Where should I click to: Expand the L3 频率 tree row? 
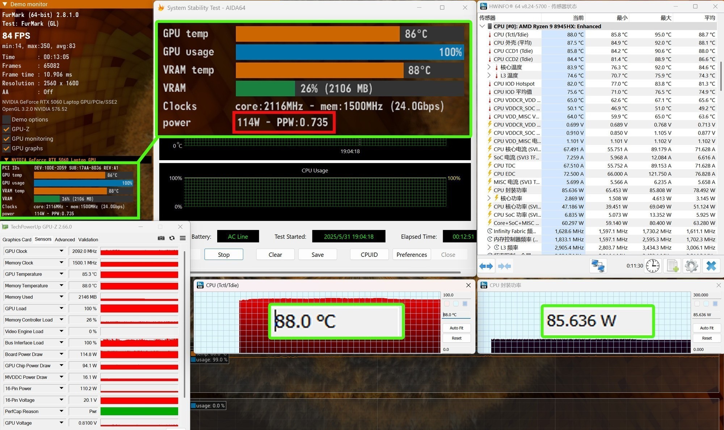(x=489, y=248)
